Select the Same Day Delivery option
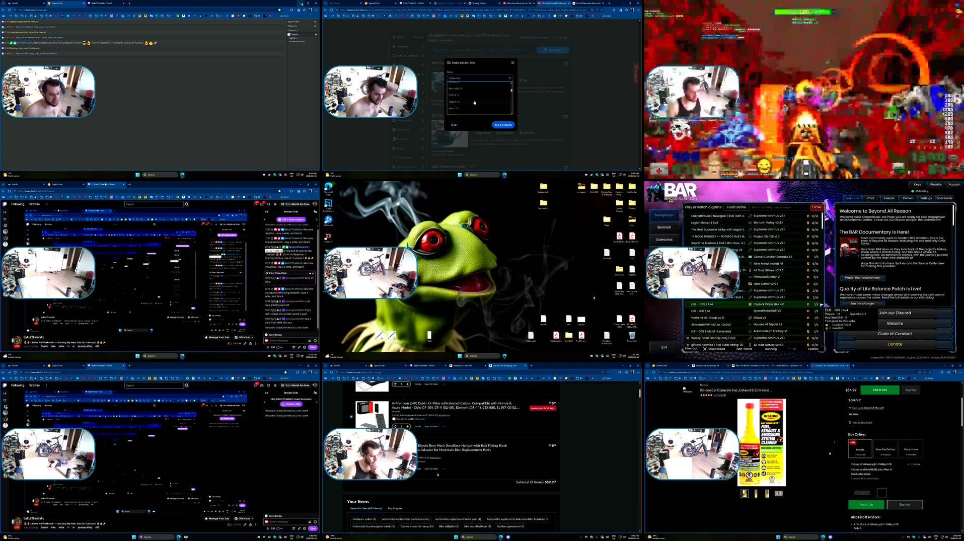This screenshot has height=541, width=964. tap(885, 449)
